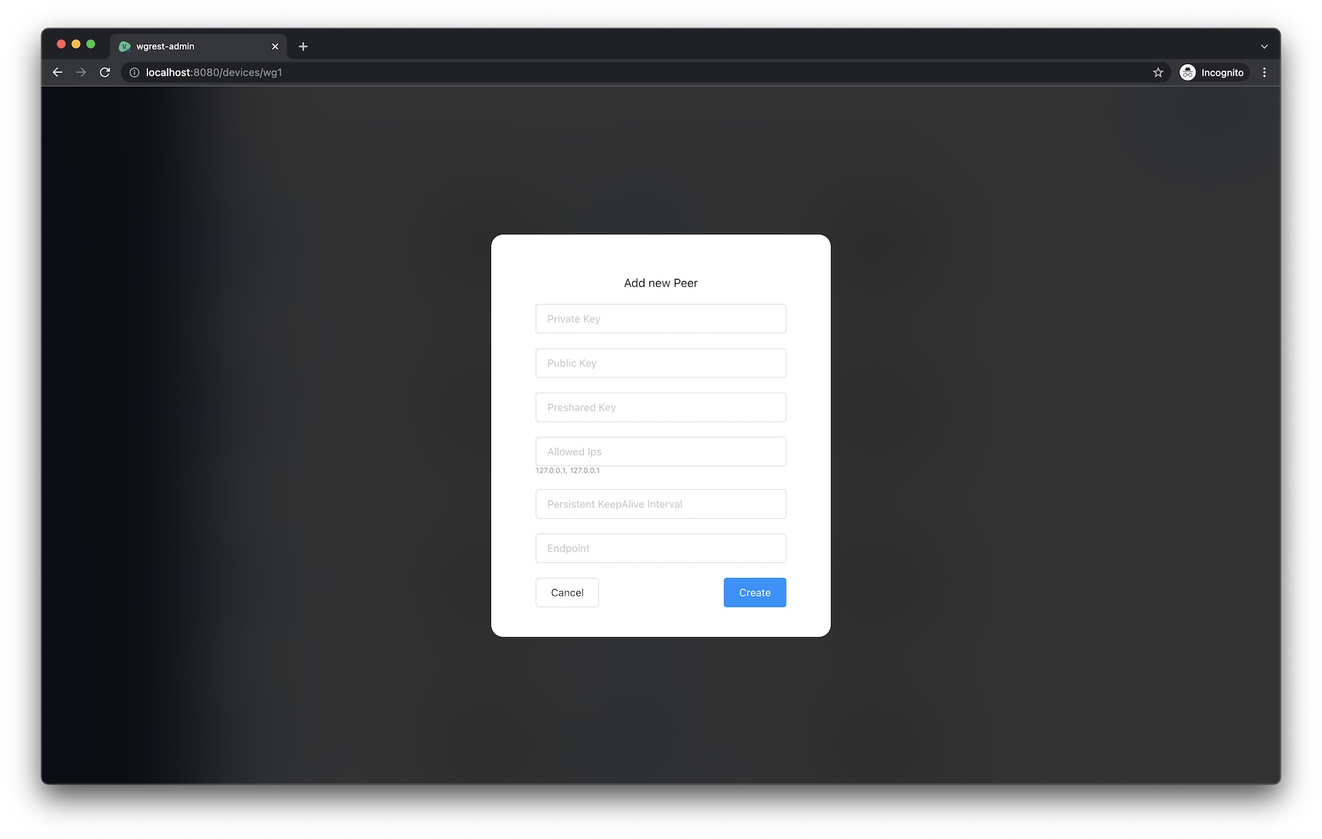Image resolution: width=1322 pixels, height=839 pixels.
Task: Click the forward navigation arrow icon
Action: (81, 72)
